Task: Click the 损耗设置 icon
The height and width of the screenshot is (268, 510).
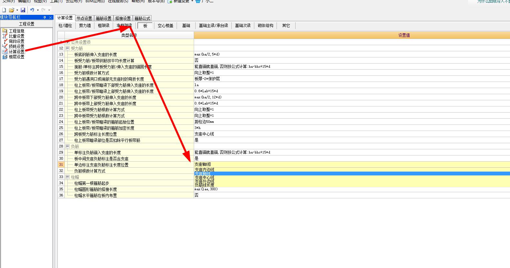Action: point(5,46)
